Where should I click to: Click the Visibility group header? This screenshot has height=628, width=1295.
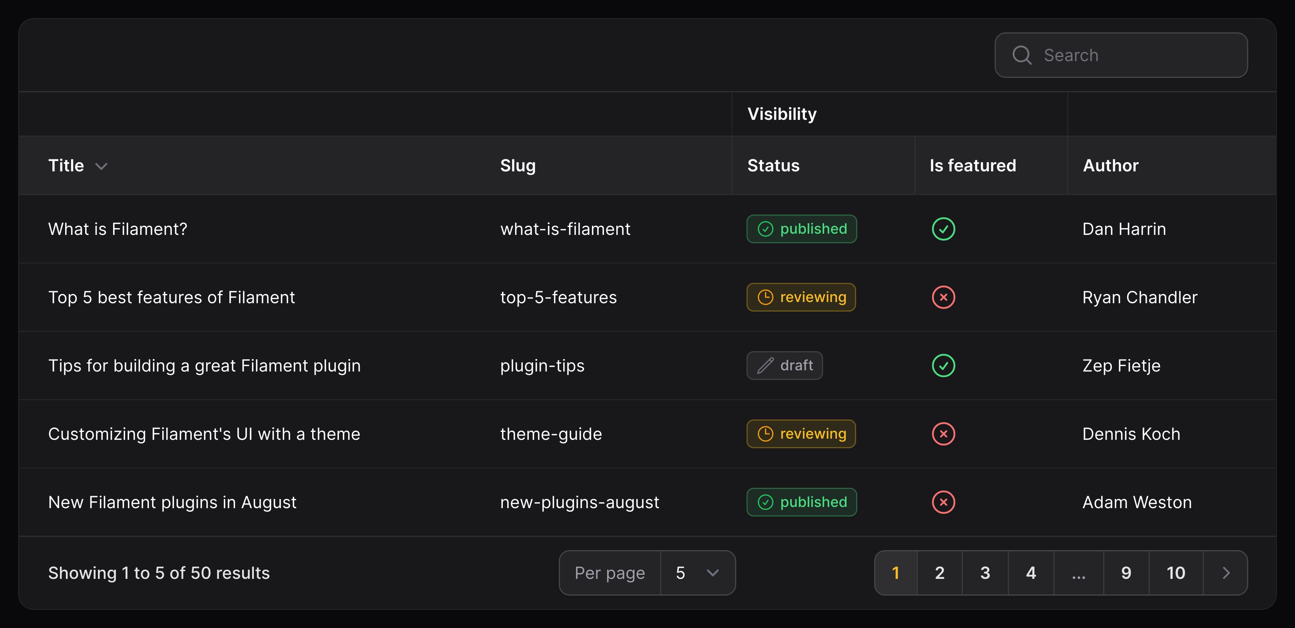coord(782,114)
